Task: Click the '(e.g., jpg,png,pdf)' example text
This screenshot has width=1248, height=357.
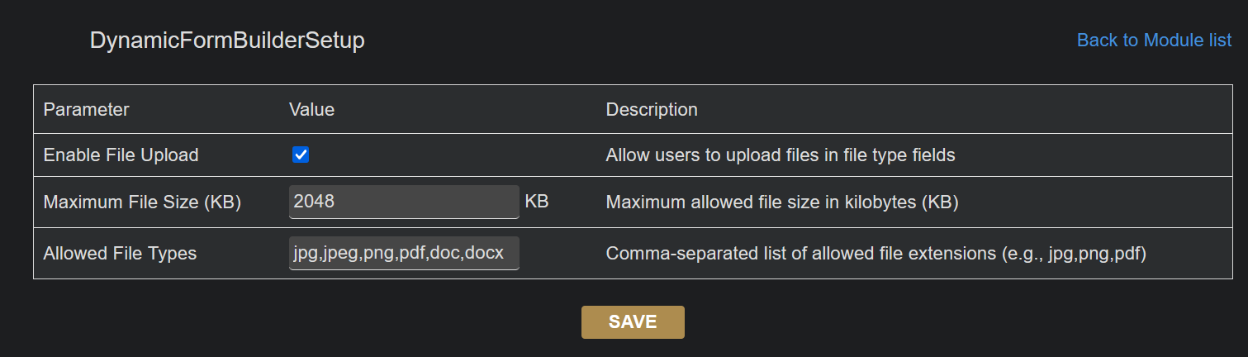Action: 1072,254
